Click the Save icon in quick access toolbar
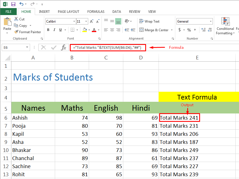Viewport: 239px width, 179px height. coord(13,4)
